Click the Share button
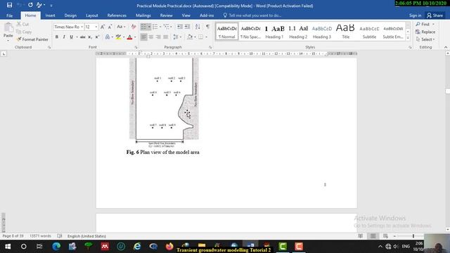The width and height of the screenshot is (450, 253). point(435,15)
